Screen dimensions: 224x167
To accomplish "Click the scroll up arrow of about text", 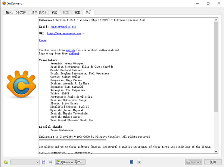I will pos(216,20).
